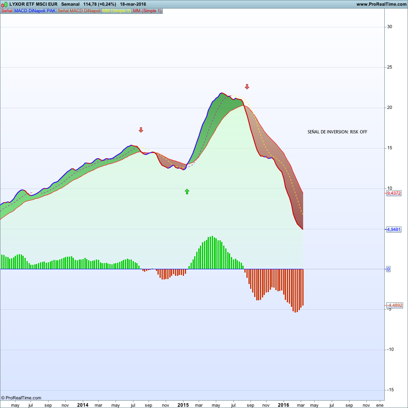The height and width of the screenshot is (408, 408).
Task: Click the 'Semanal' timeframe text
Action: pyautogui.click(x=70, y=4)
